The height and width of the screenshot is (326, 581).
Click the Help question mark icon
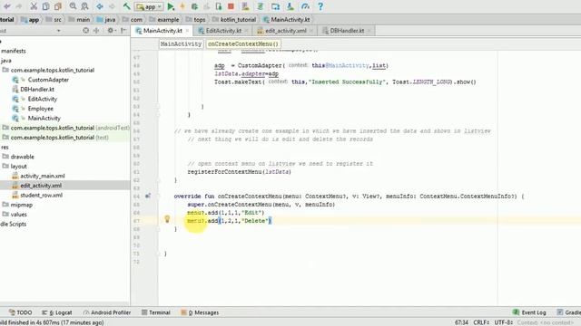point(320,6)
